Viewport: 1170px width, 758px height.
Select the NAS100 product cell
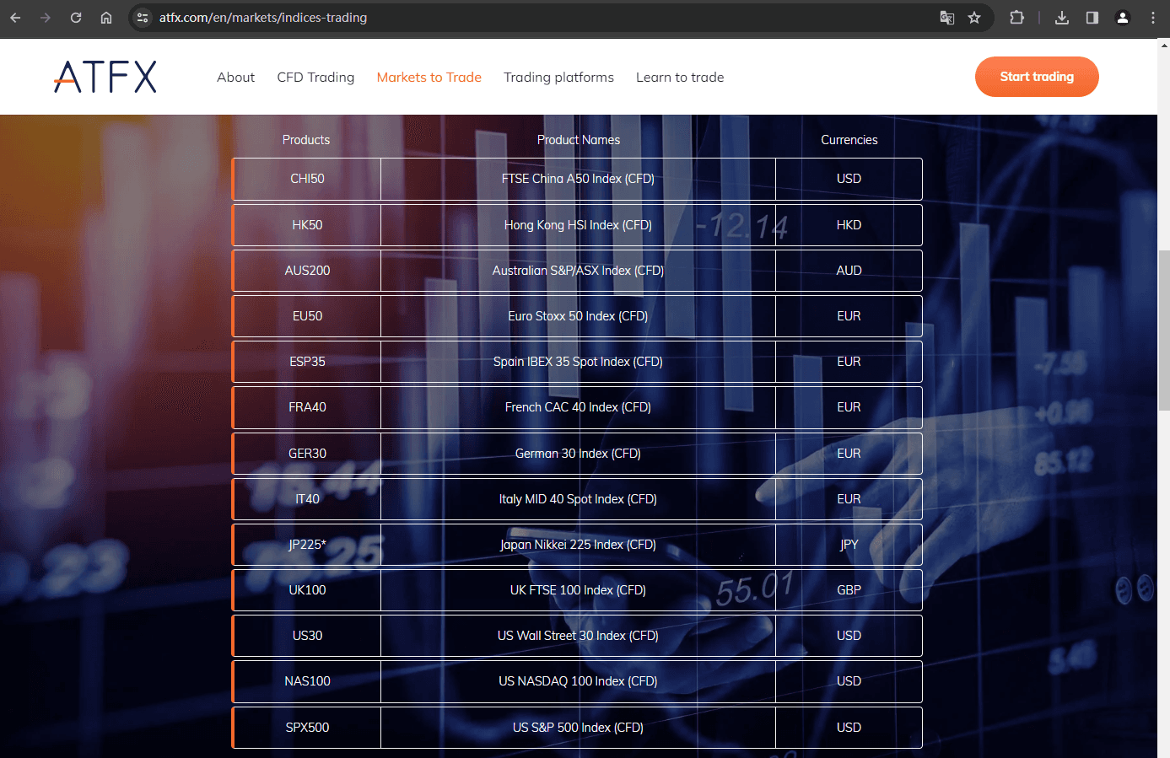tap(307, 681)
